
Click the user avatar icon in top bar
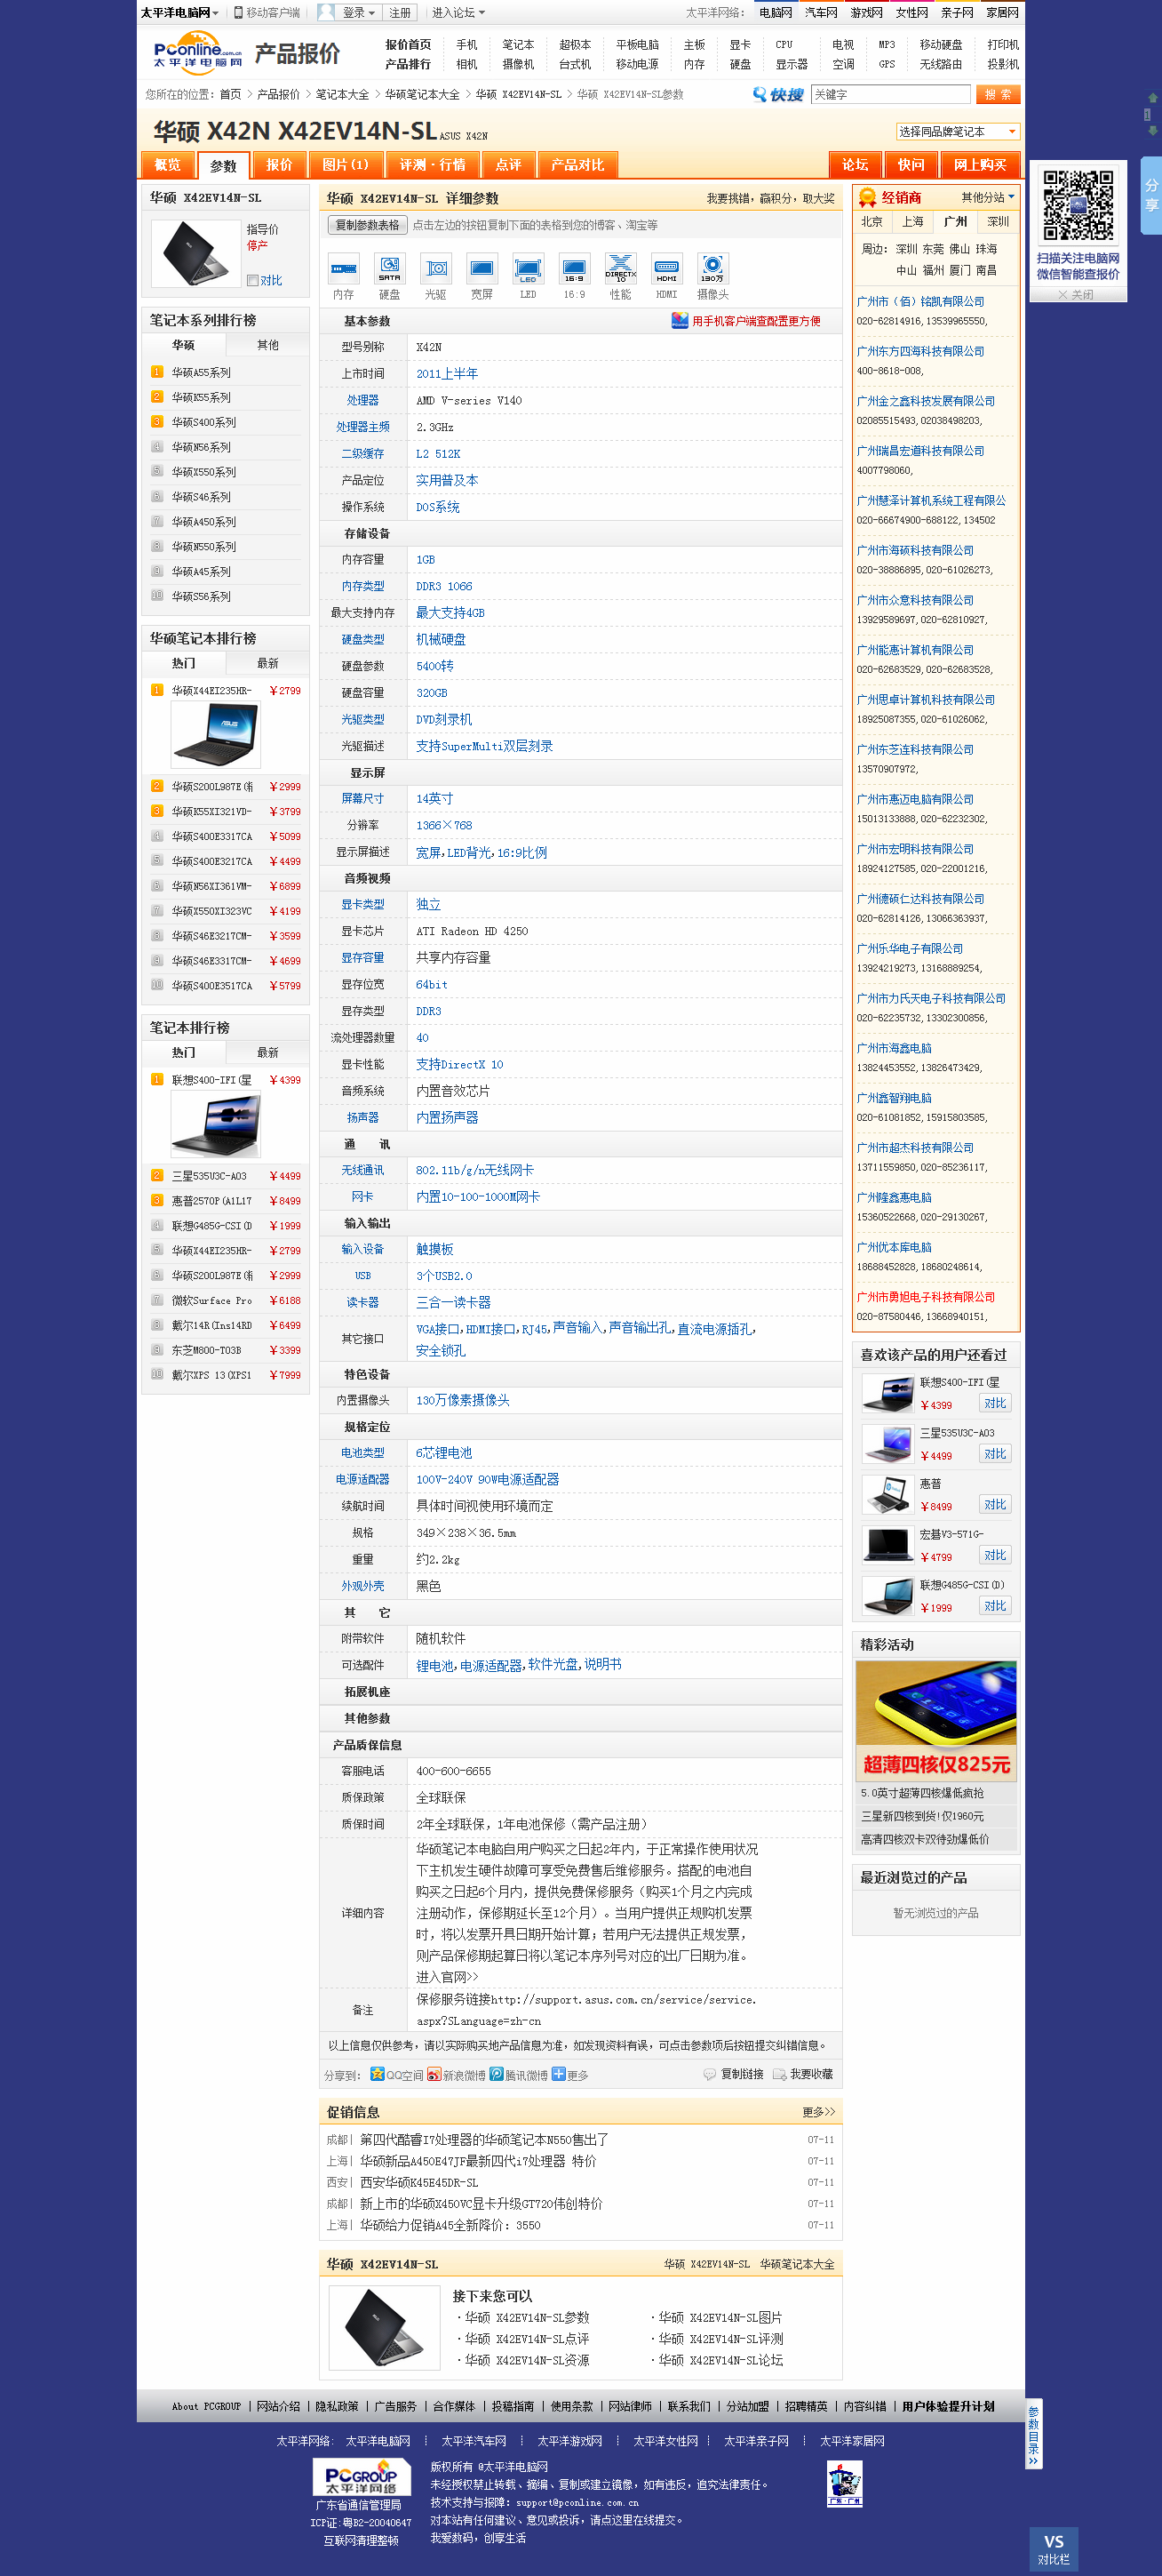pyautogui.click(x=326, y=13)
